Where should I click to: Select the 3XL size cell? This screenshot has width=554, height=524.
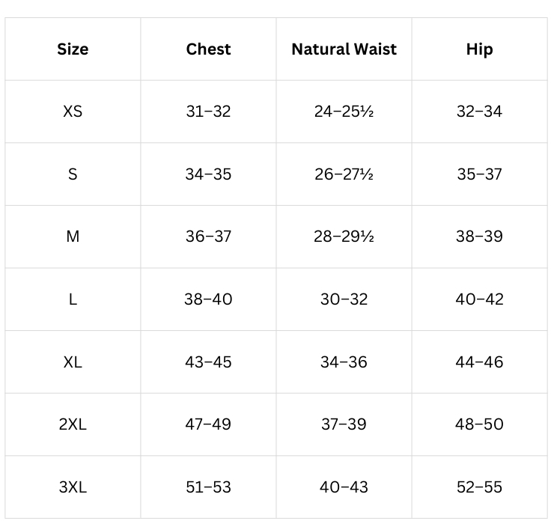pyautogui.click(x=73, y=487)
